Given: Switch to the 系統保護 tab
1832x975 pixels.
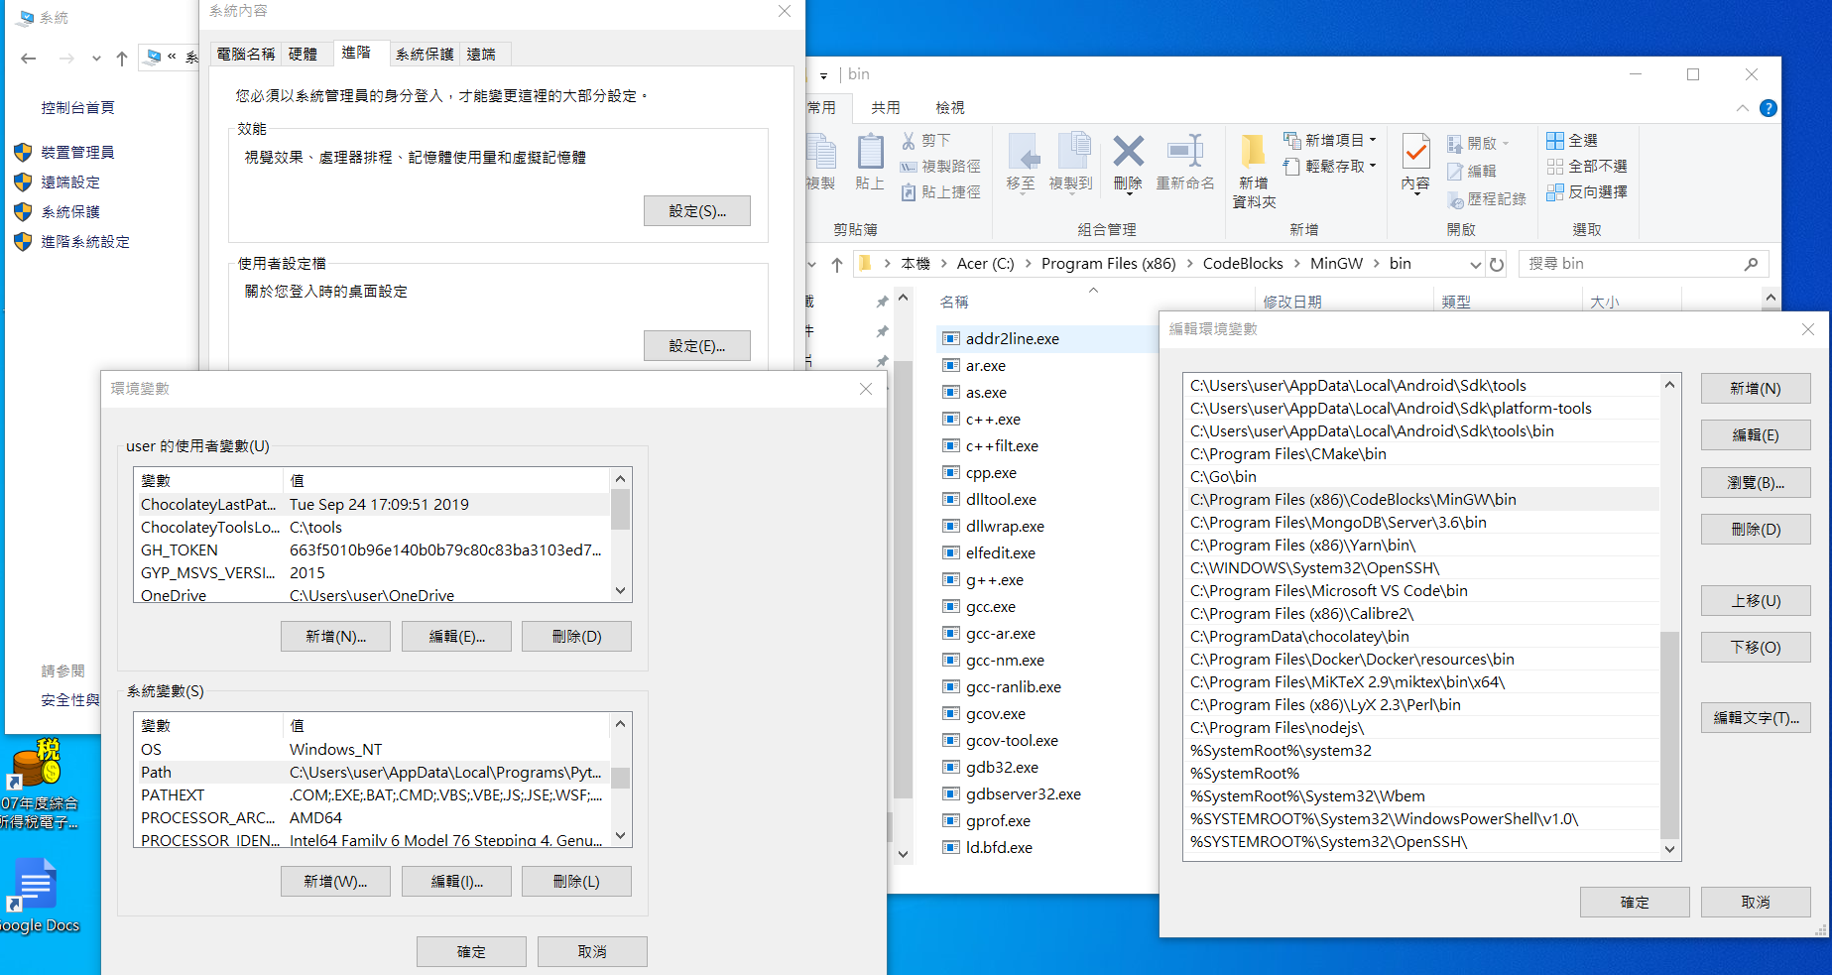Looking at the screenshot, I should (x=425, y=54).
